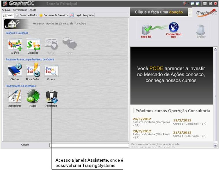219x170 pixels.
Task: Click the greyed Fórum speech-bubble icon
Action: click(x=69, y=44)
